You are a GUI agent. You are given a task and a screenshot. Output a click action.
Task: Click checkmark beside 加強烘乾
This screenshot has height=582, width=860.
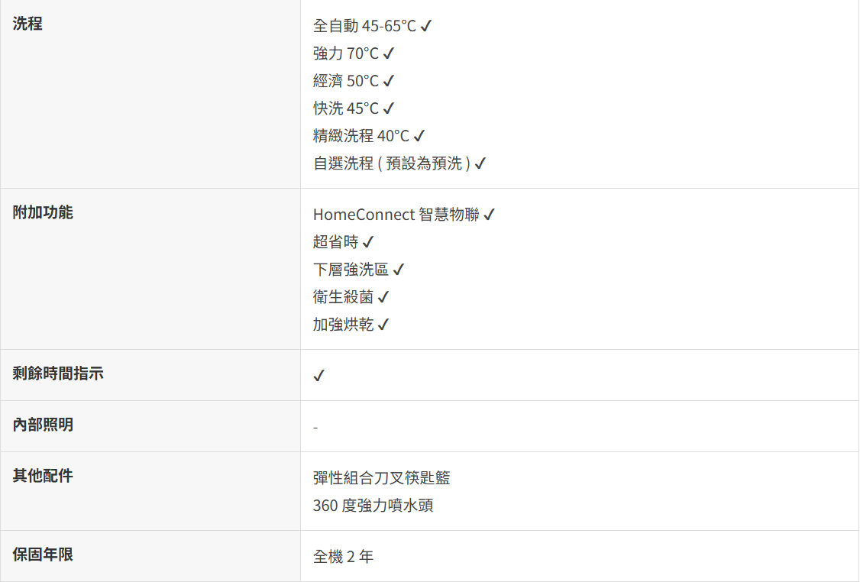tap(383, 325)
